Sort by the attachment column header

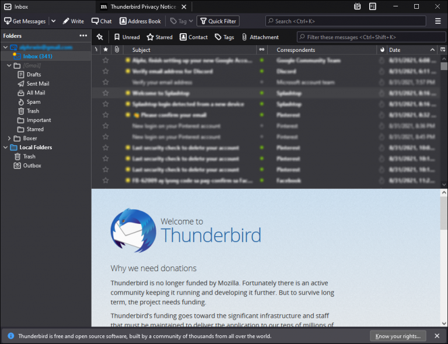117,50
